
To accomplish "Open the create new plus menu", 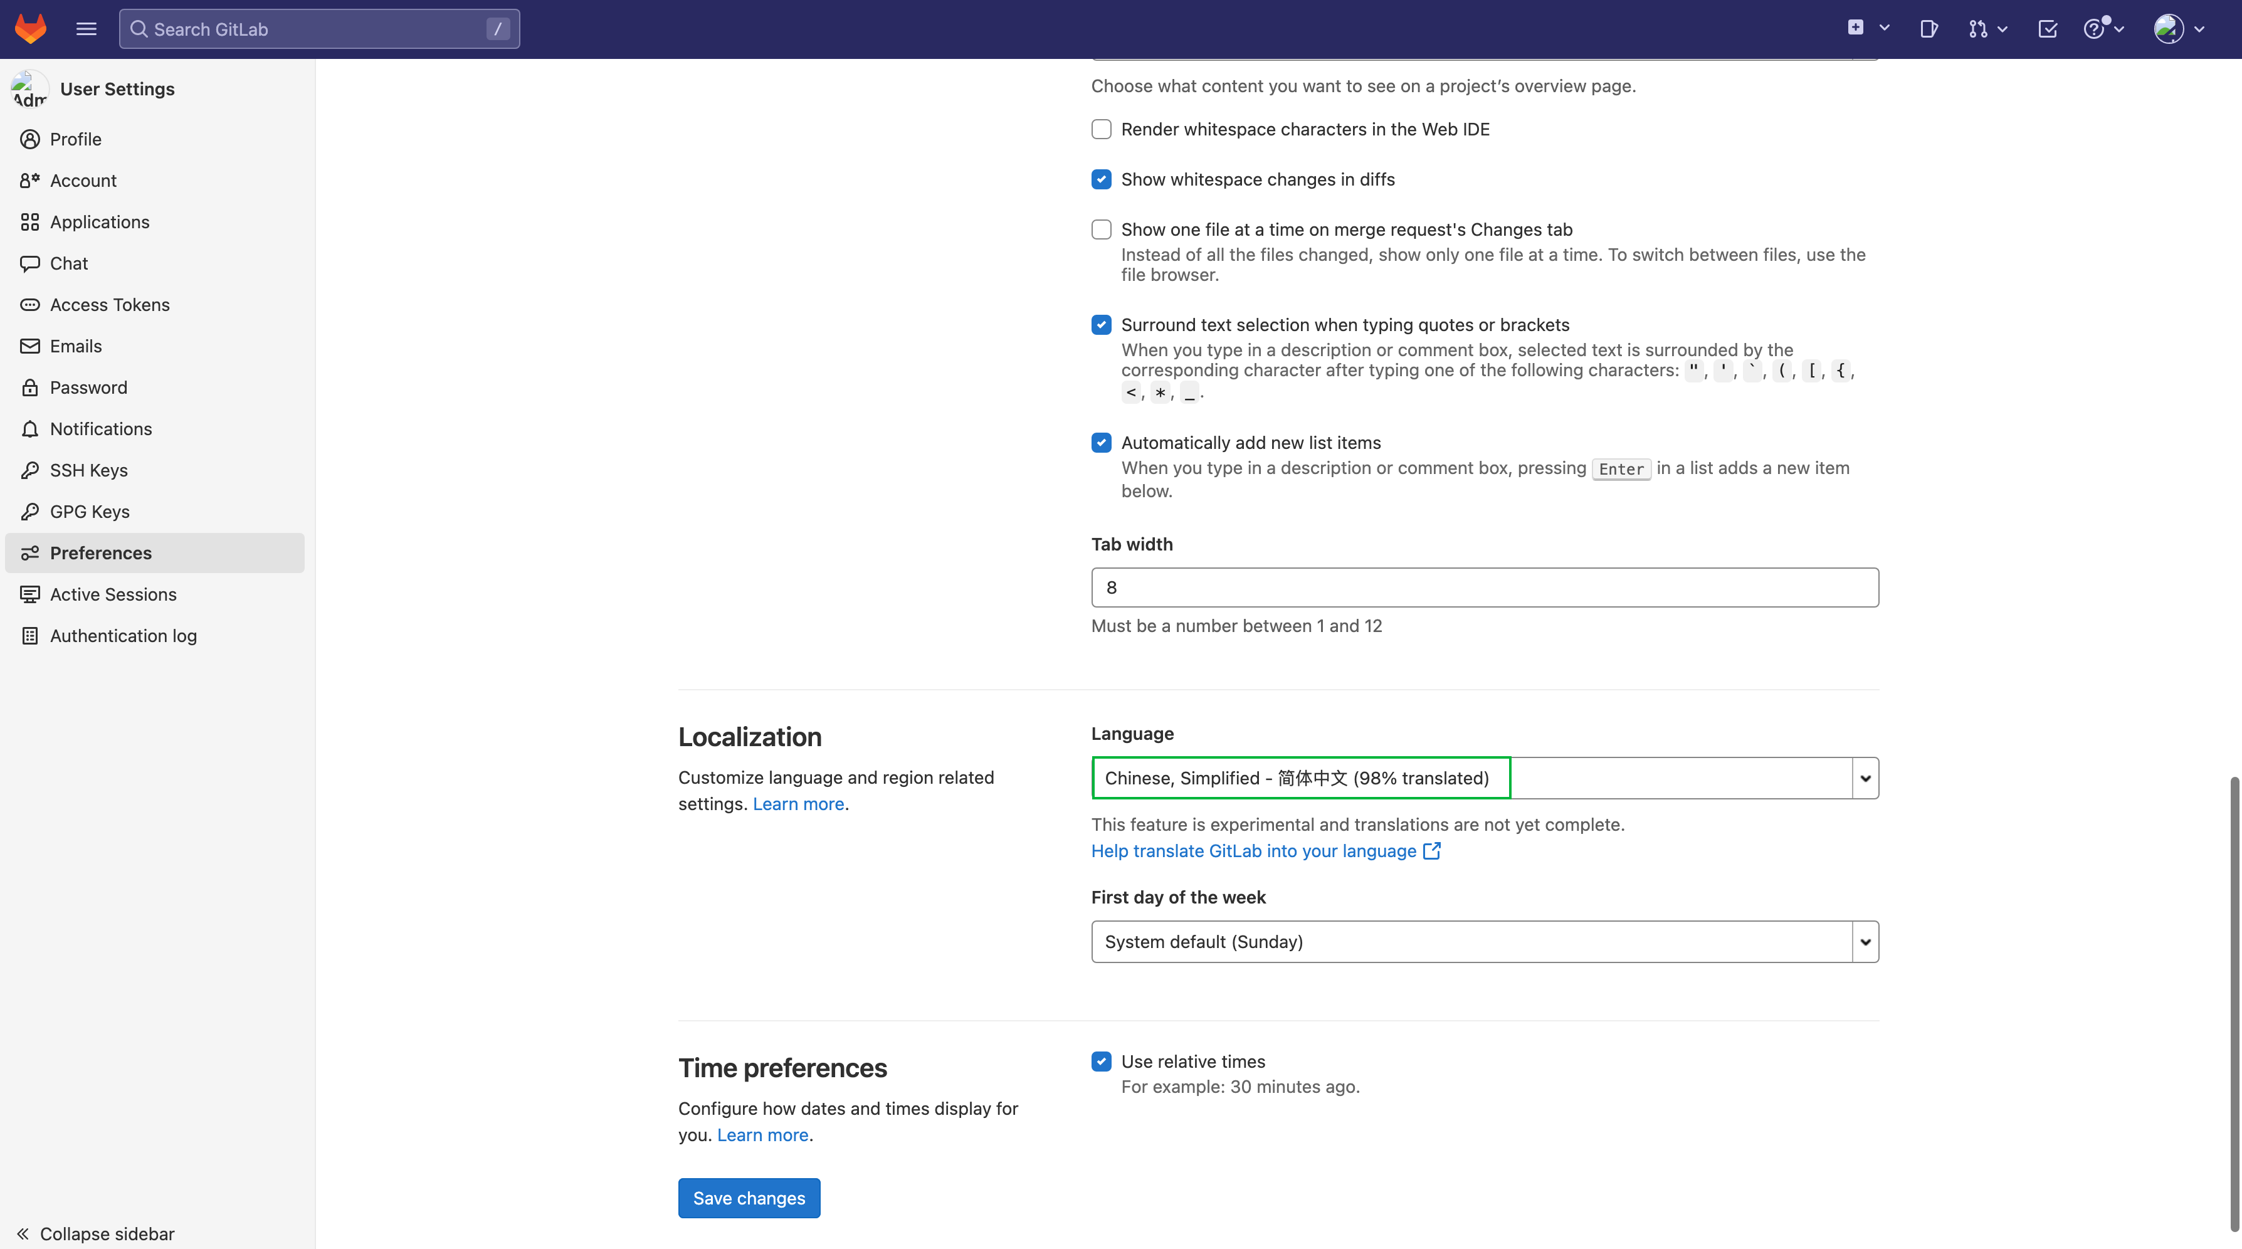I will (1856, 28).
